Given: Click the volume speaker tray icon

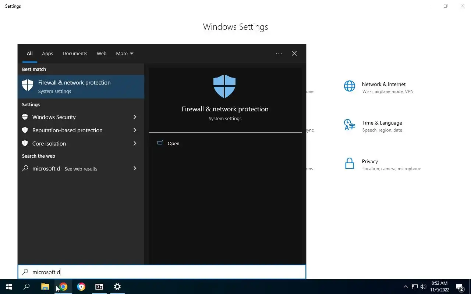Looking at the screenshot, I should [x=423, y=287].
